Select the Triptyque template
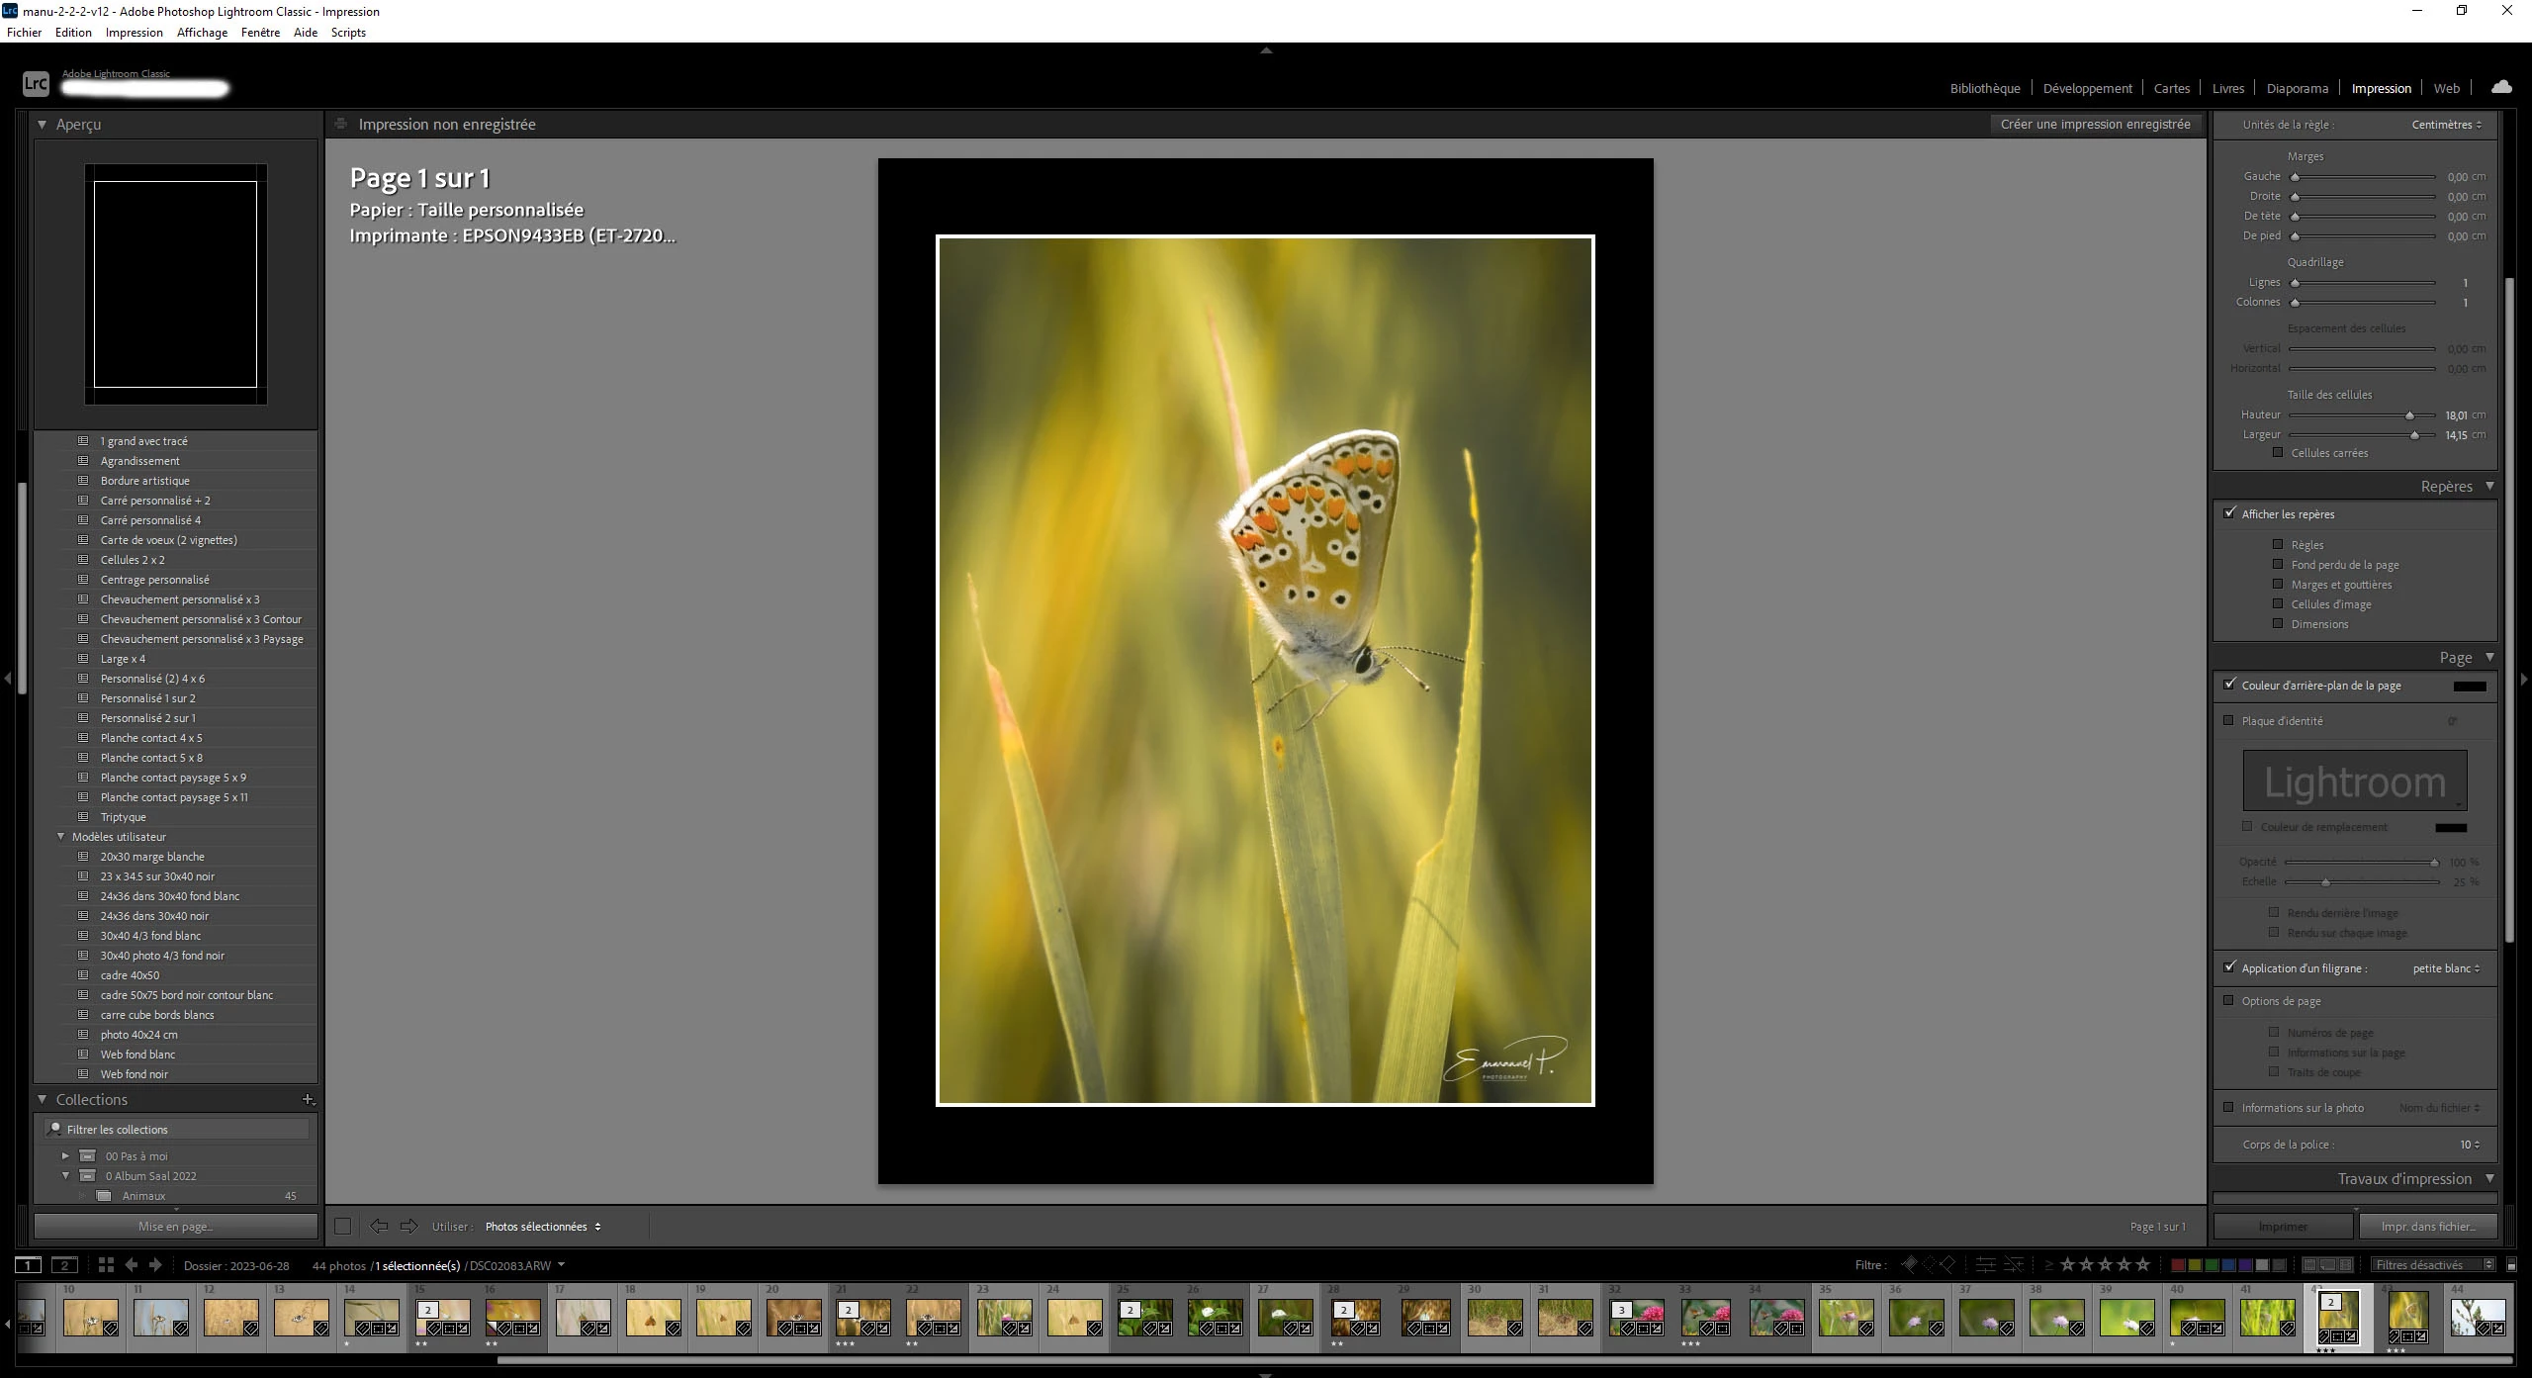Viewport: 2532px width, 1378px height. click(x=124, y=817)
